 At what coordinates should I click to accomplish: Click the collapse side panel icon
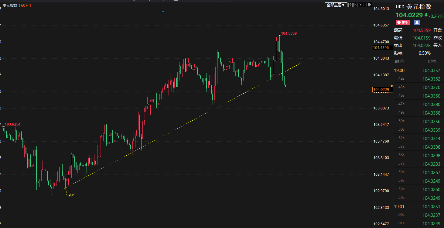click(x=370, y=5)
